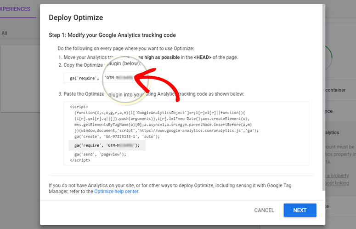Click the opening <script> tag text

[x=79, y=107]
